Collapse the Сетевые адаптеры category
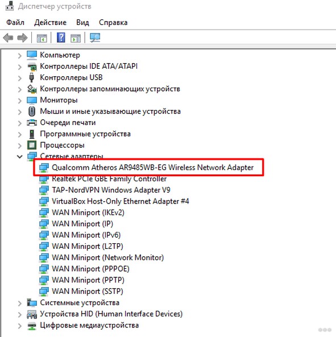This screenshot has width=336, height=337. coord(19,157)
